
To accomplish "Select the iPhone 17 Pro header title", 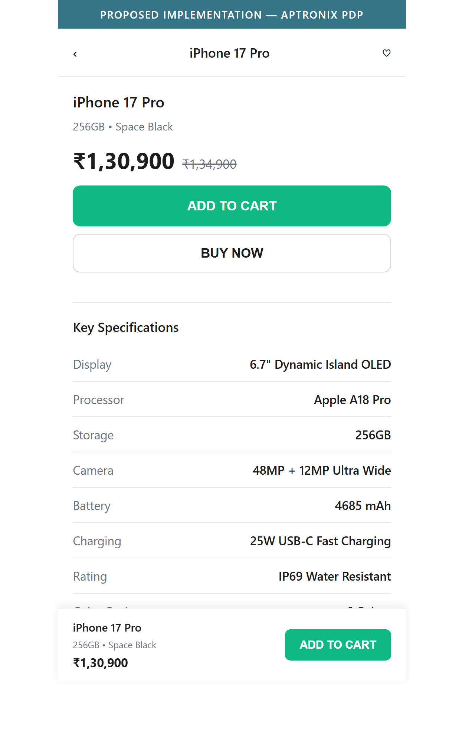I will (x=229, y=53).
